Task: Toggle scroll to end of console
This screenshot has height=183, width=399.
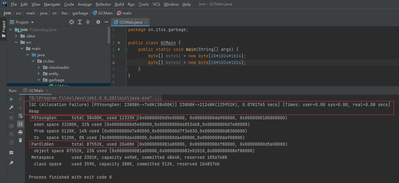Action: click(20, 124)
